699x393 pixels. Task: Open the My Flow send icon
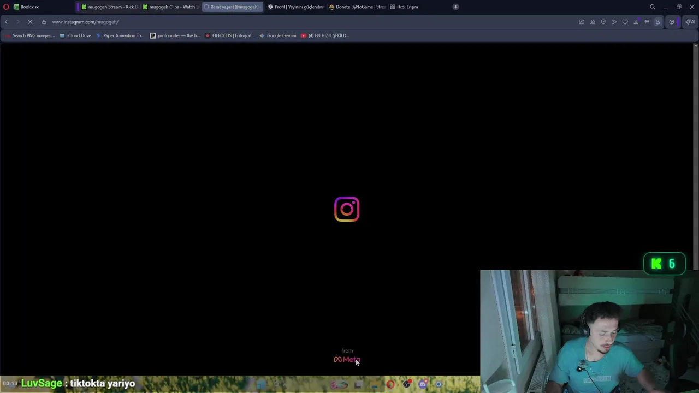[614, 22]
